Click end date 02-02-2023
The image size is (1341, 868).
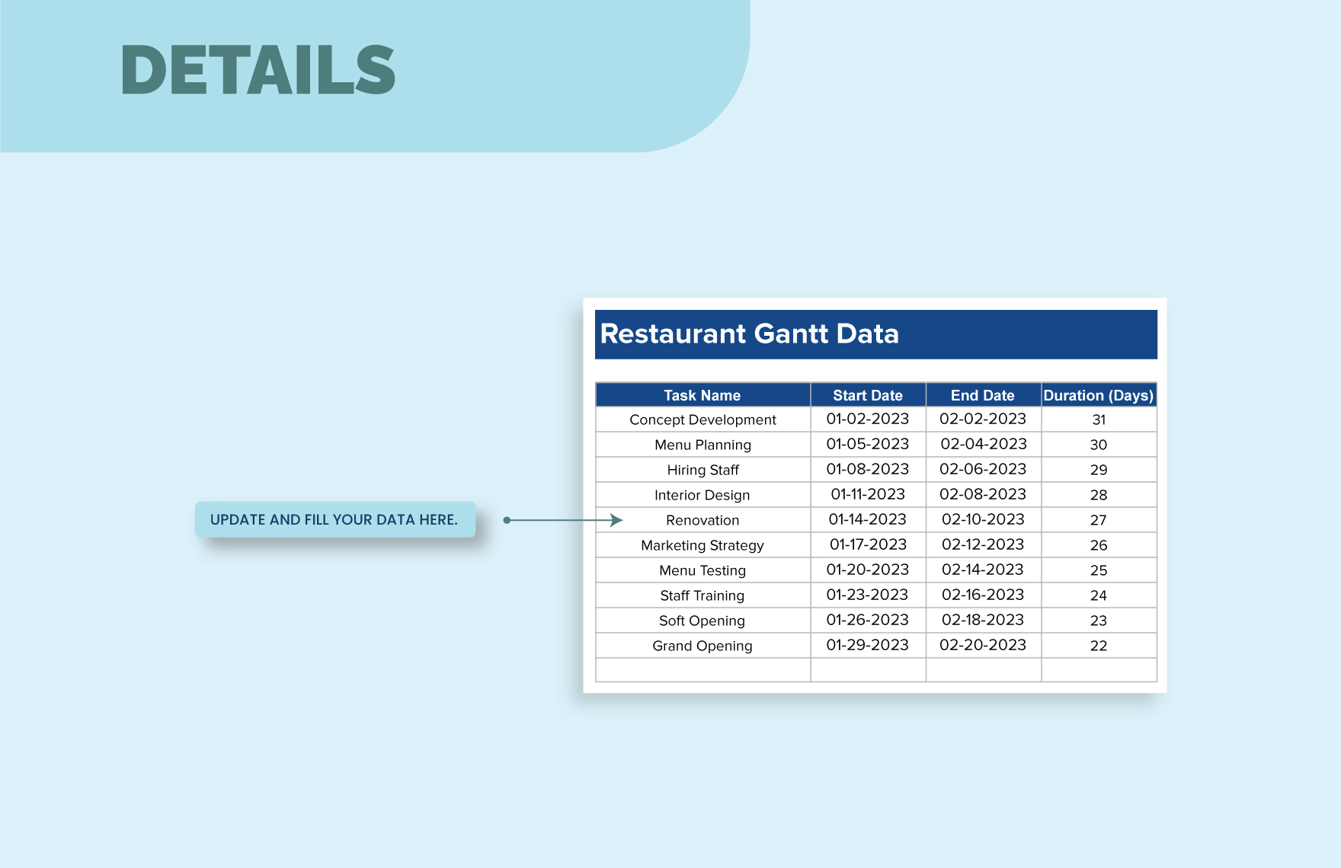coord(983,419)
